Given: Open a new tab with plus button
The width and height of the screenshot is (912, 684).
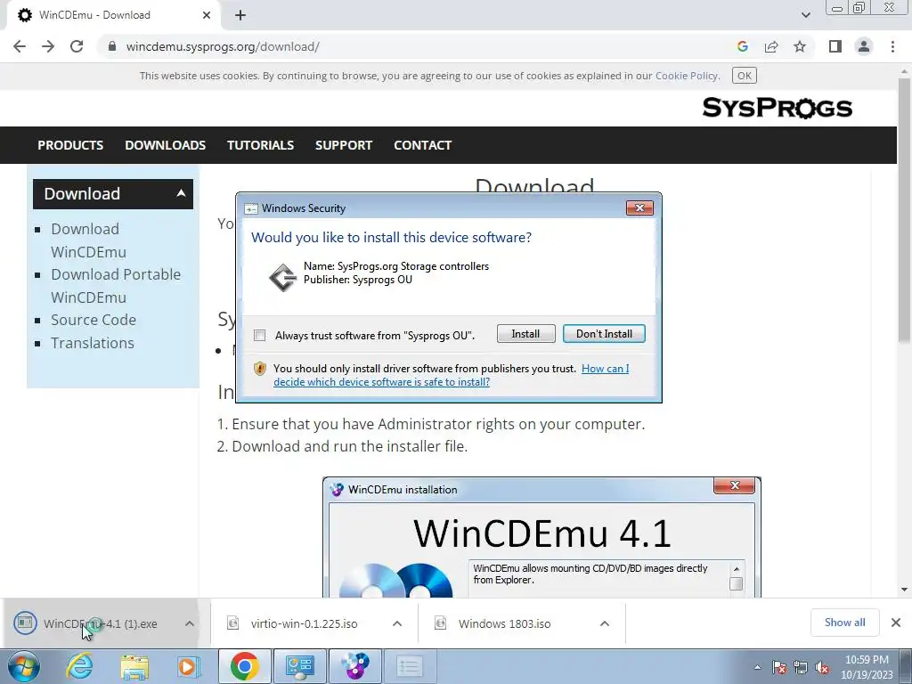Looking at the screenshot, I should [x=240, y=15].
